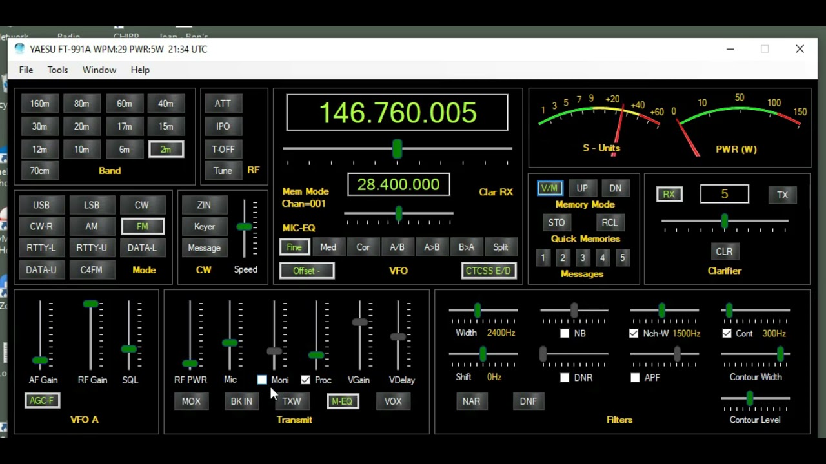
Task: Click the A/B VFO swap button
Action: pyautogui.click(x=397, y=247)
